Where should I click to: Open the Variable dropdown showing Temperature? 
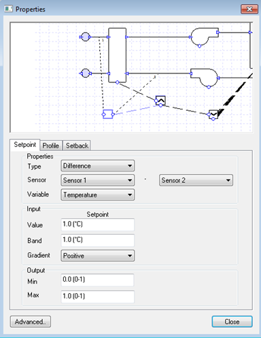[98, 195]
